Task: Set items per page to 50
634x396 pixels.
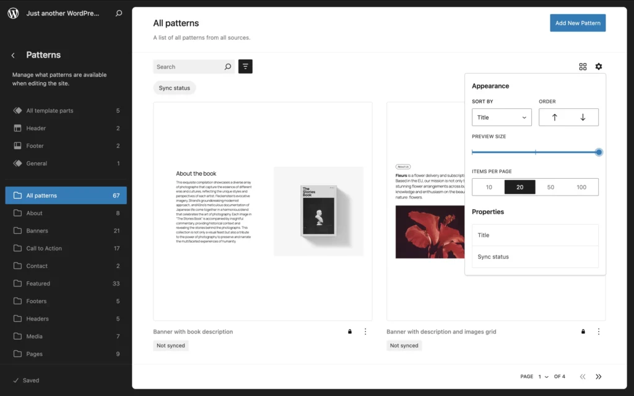Action: click(550, 187)
